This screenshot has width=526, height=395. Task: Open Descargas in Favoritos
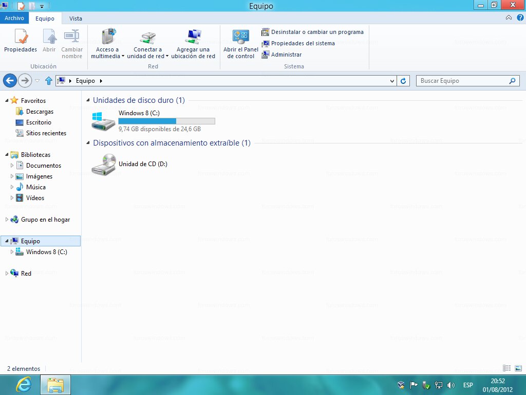[34, 112]
